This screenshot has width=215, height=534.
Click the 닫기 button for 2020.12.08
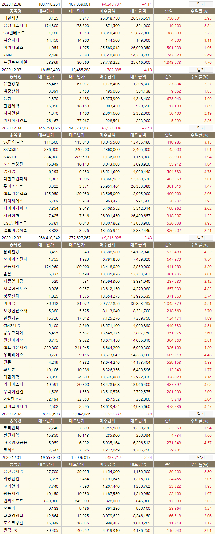(201, 4)
